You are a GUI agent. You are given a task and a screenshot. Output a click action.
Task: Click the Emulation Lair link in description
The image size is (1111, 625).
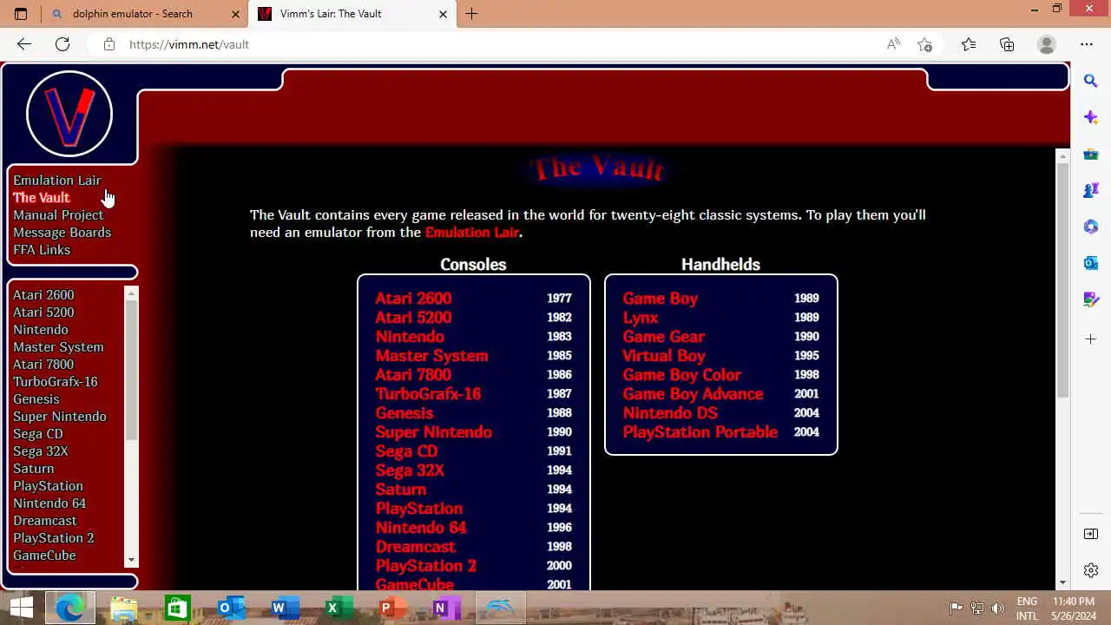point(472,233)
